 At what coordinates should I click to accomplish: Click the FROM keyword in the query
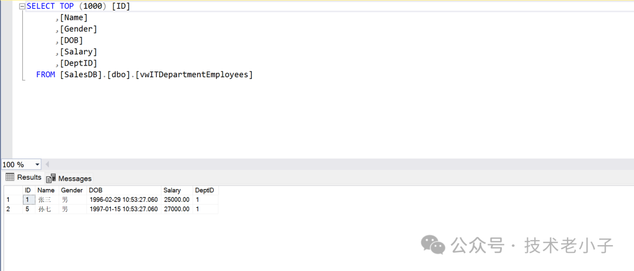(45, 74)
